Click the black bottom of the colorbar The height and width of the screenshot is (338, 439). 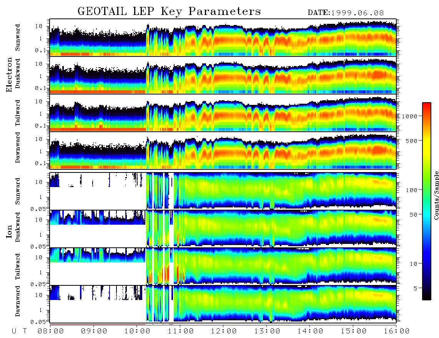(x=427, y=295)
